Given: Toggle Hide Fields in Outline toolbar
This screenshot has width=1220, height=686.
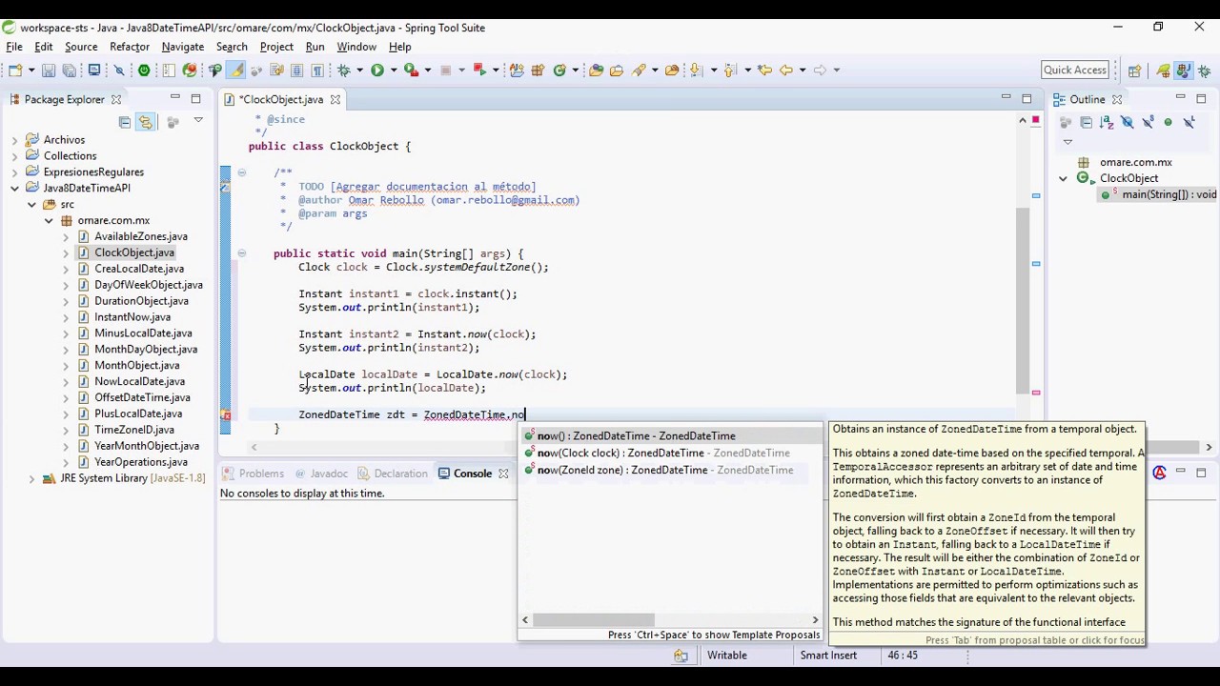Looking at the screenshot, I should tap(1128, 122).
